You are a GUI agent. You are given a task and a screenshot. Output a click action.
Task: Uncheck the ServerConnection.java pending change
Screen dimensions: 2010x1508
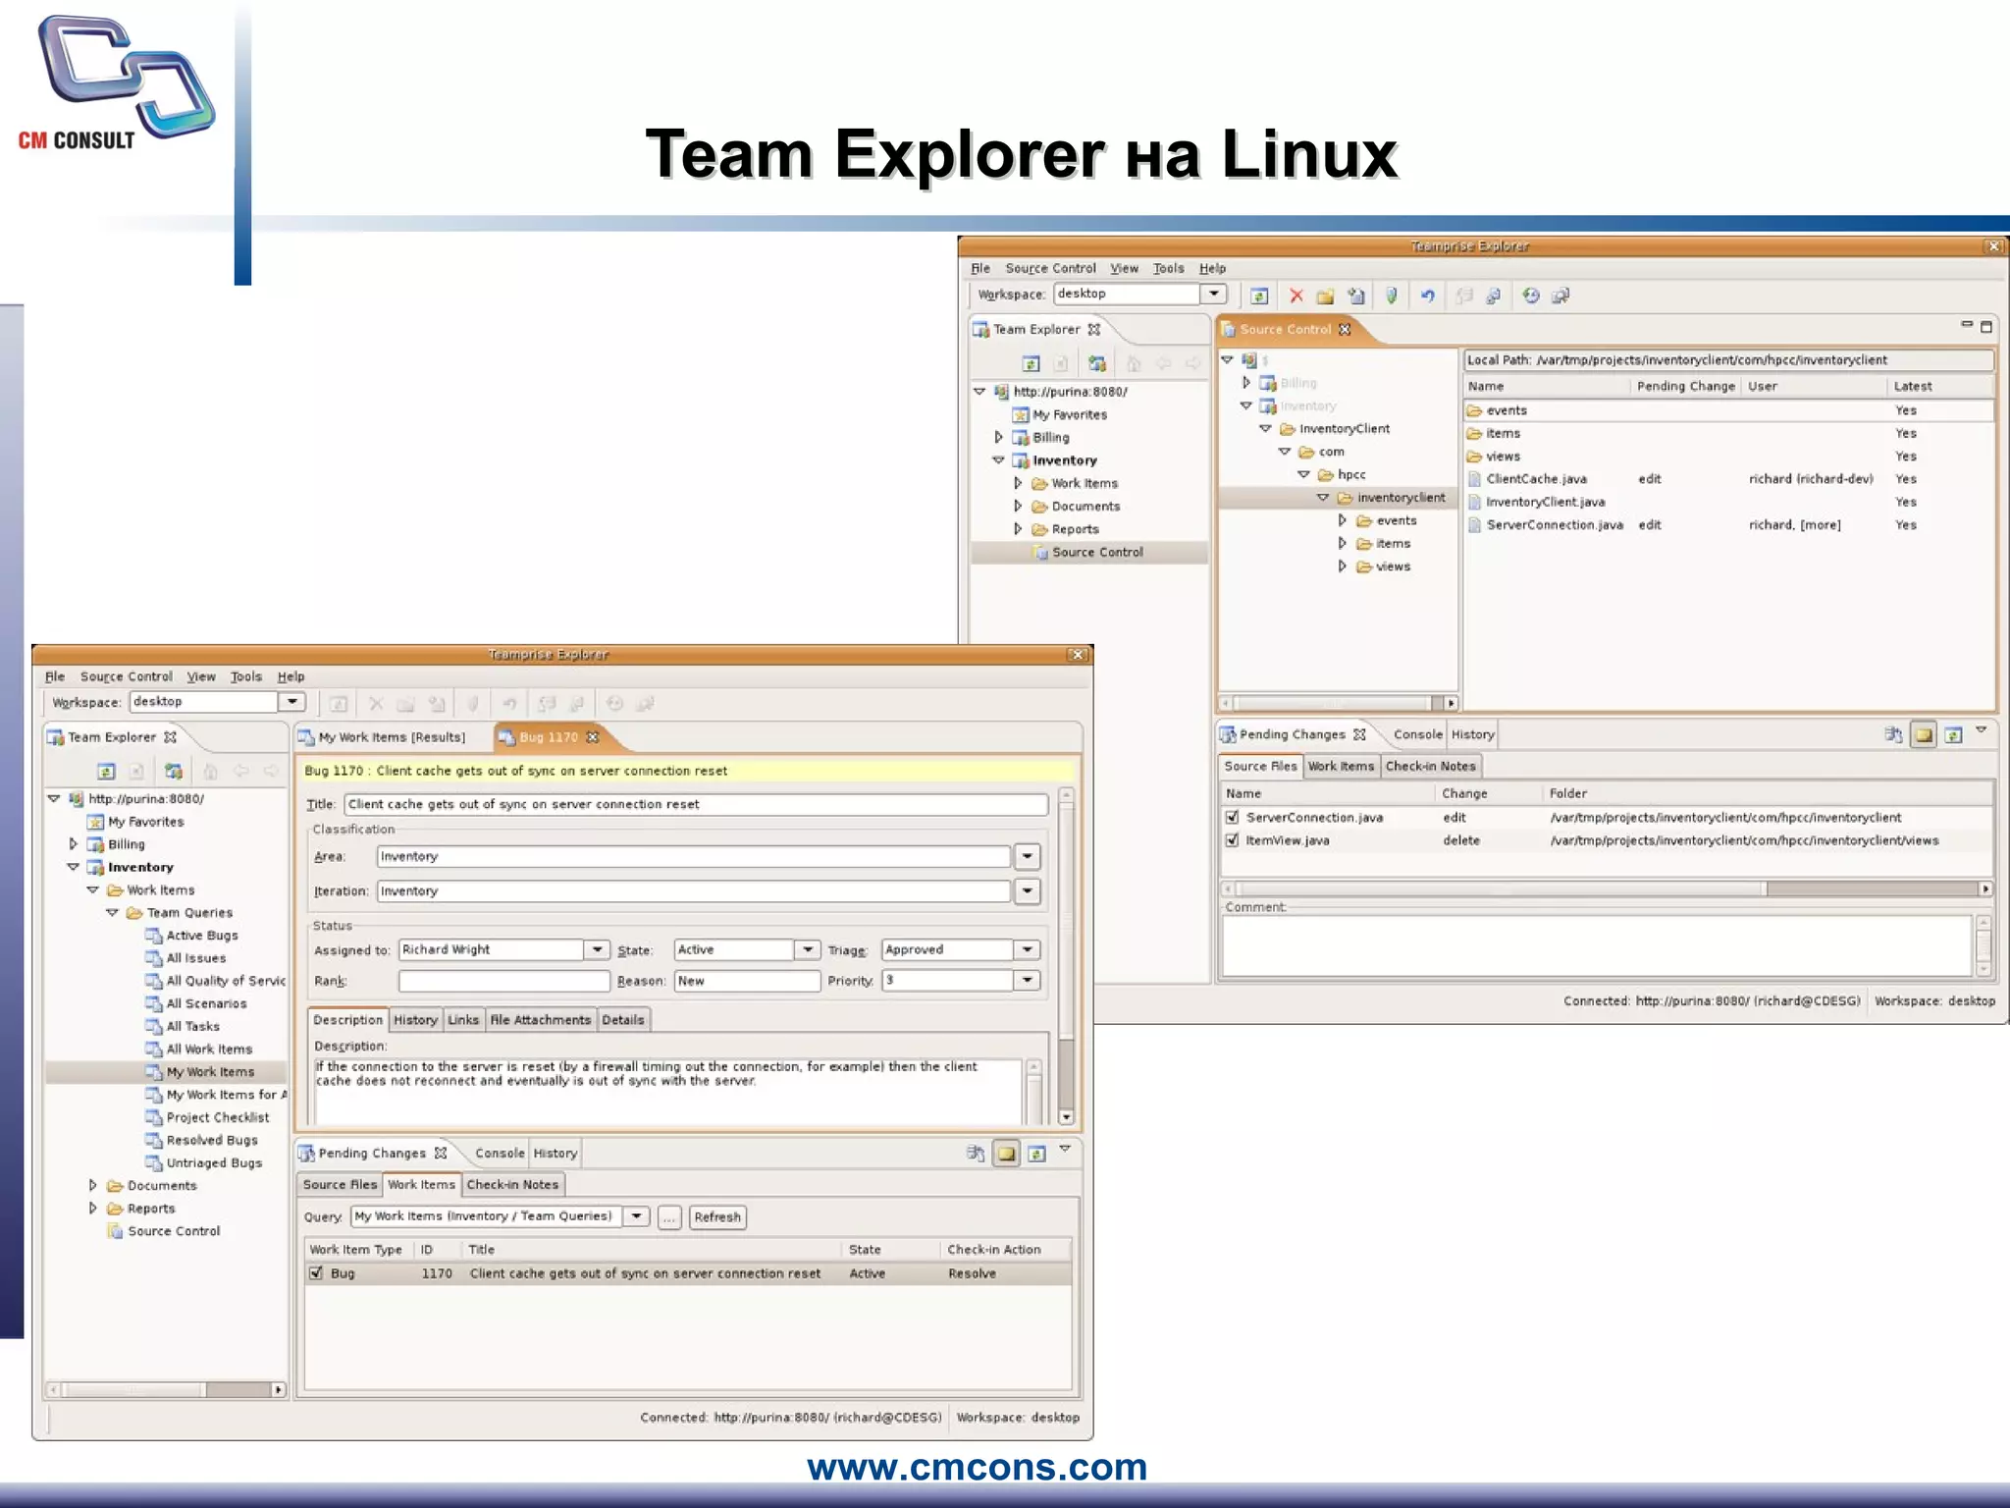point(1232,817)
